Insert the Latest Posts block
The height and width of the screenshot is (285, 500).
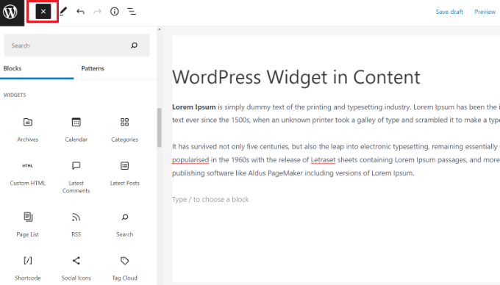[x=125, y=173]
